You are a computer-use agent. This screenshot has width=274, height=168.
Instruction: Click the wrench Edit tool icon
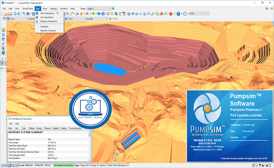[x=77, y=14]
